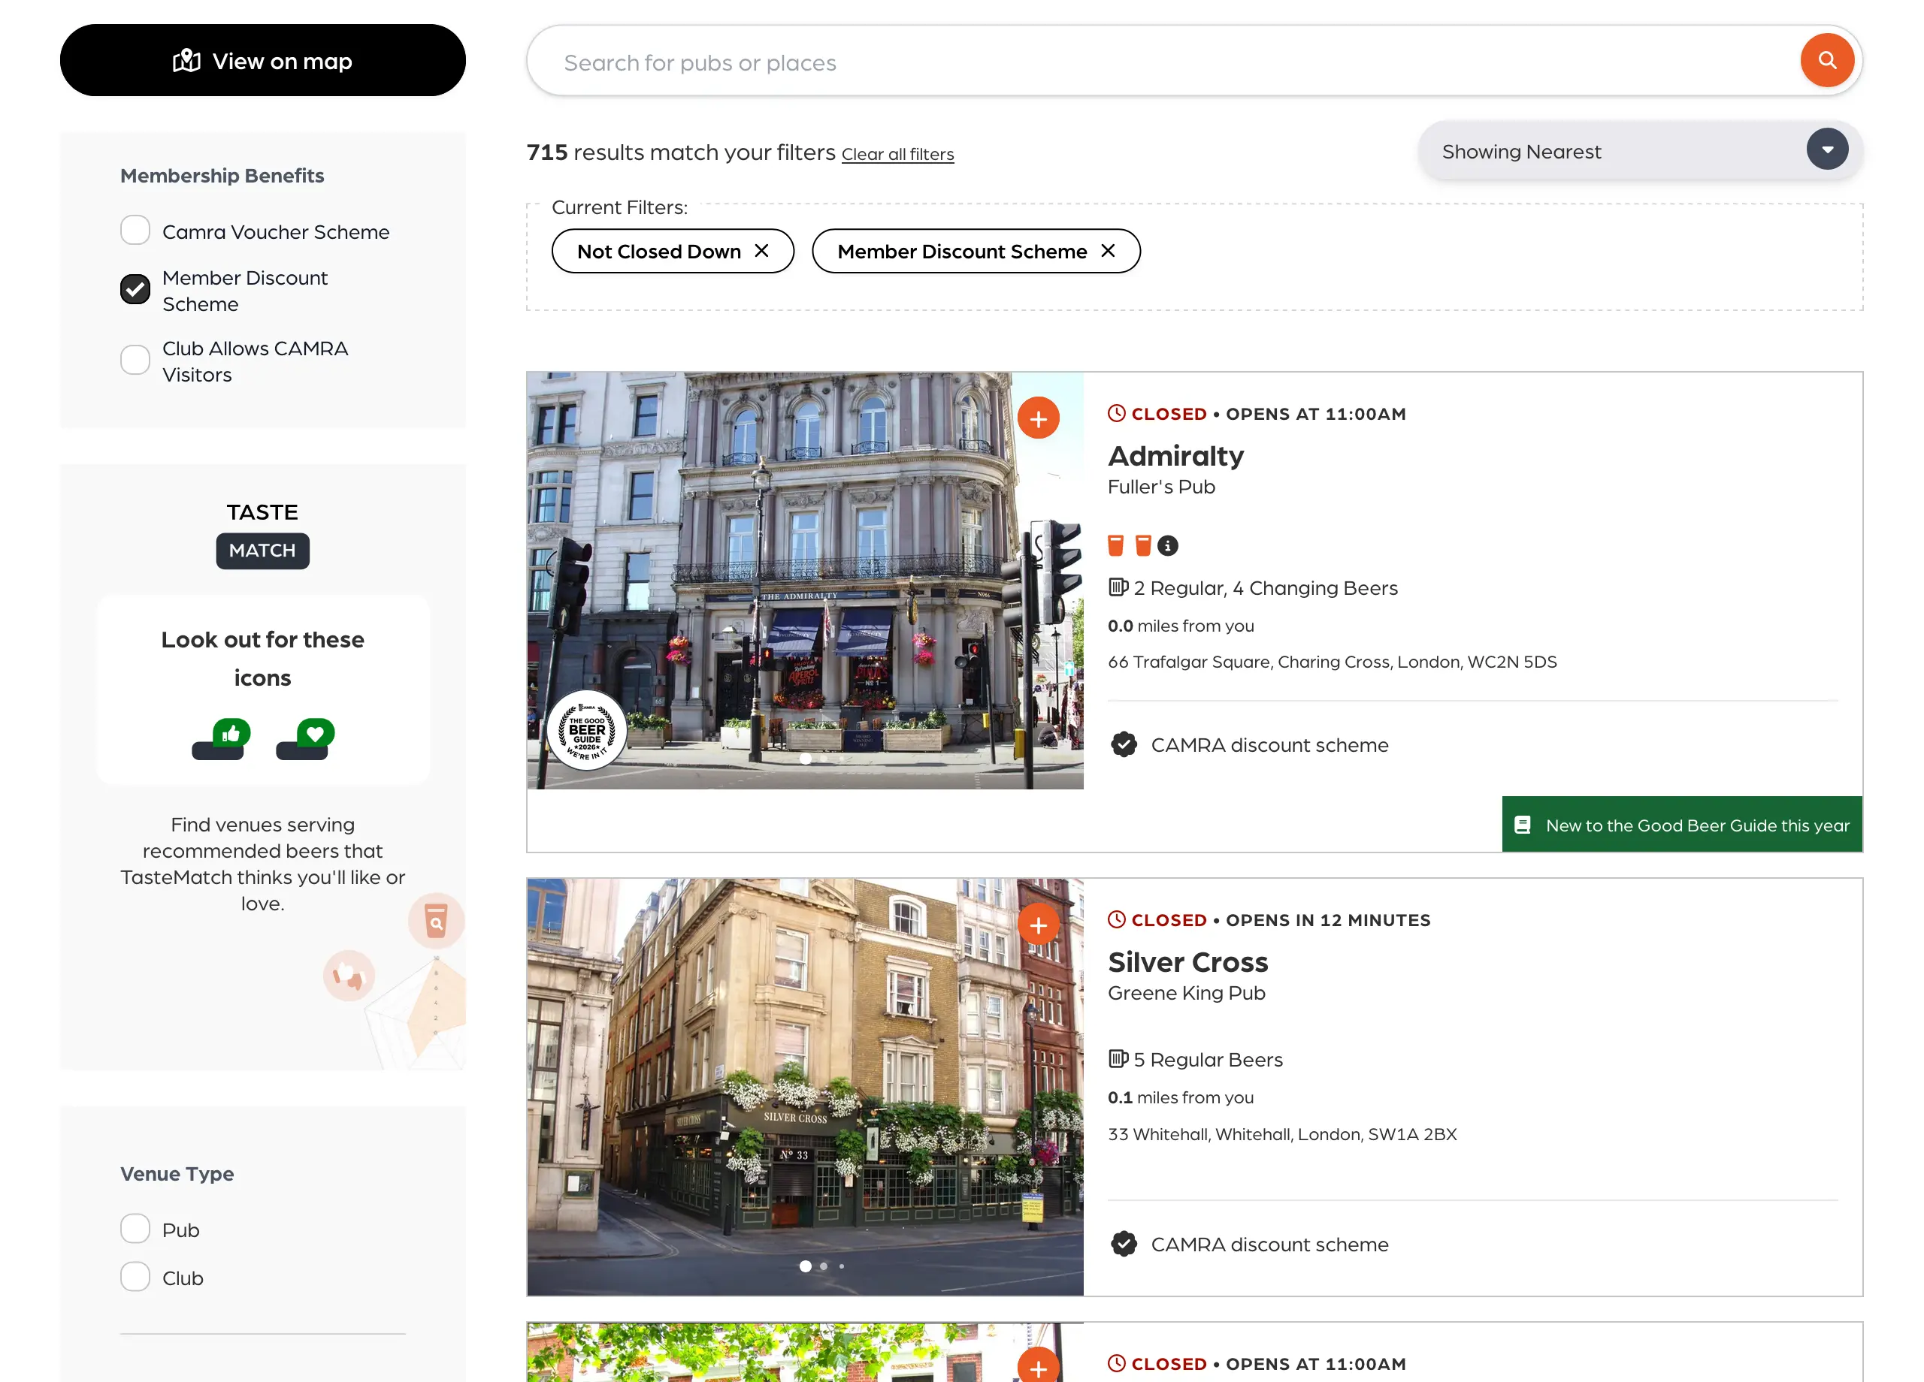
Task: Click the green thumbs-up TasteMatch icon
Action: pyautogui.click(x=231, y=733)
